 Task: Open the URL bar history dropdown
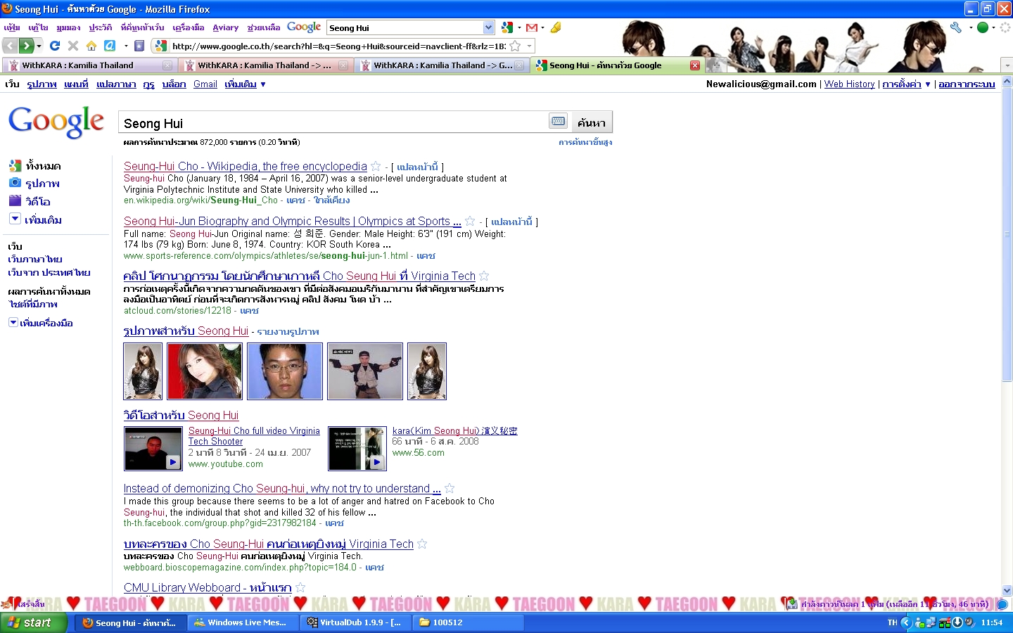[530, 46]
